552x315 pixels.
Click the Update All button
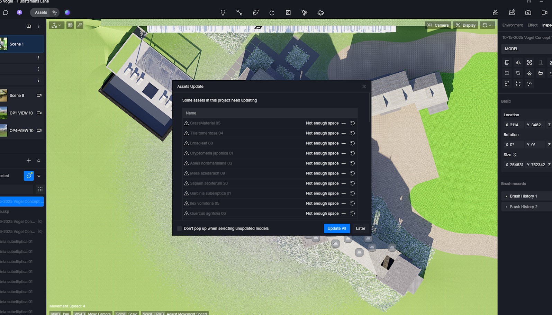tap(336, 228)
